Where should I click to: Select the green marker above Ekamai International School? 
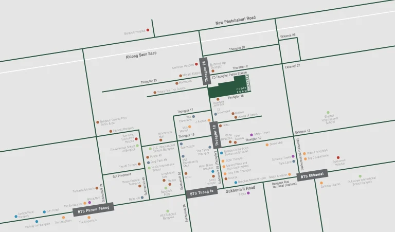(x=328, y=112)
